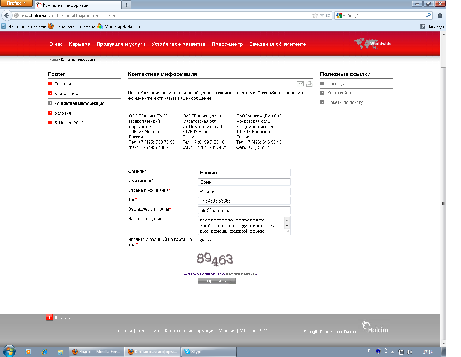Open the Firefox menu dropdown
This screenshot has width=461, height=357.
[x=16, y=3]
